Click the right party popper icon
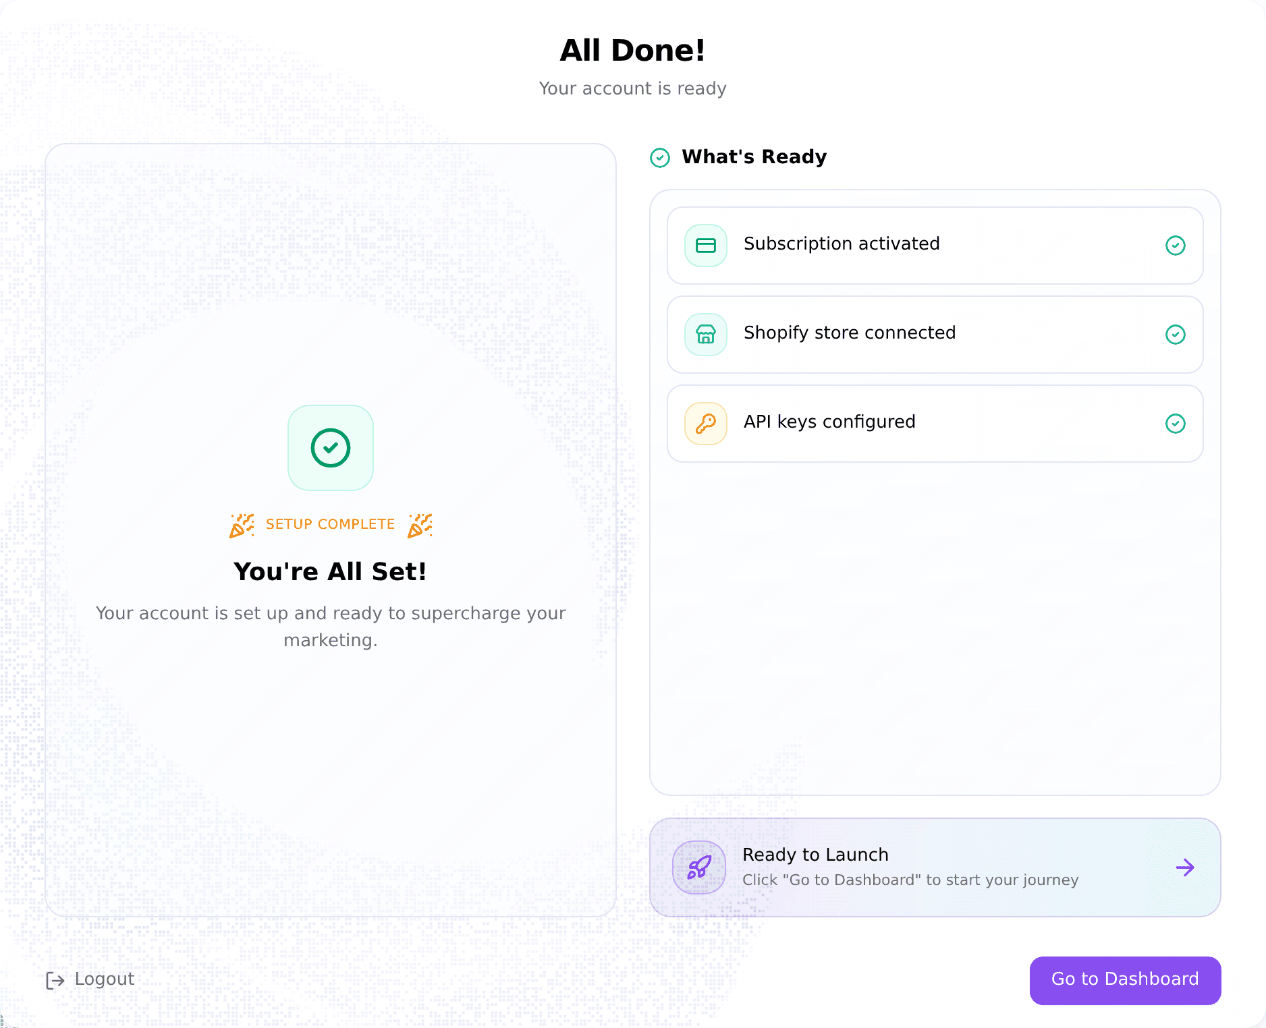 coord(420,525)
